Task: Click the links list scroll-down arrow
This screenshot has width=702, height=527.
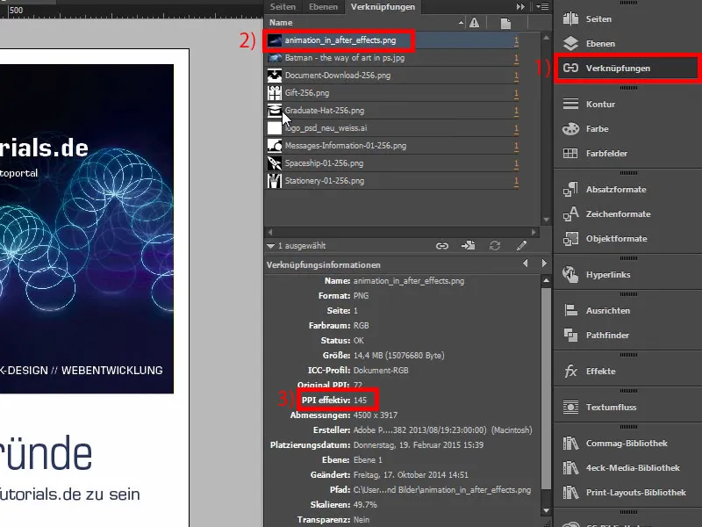Action: coord(546,220)
